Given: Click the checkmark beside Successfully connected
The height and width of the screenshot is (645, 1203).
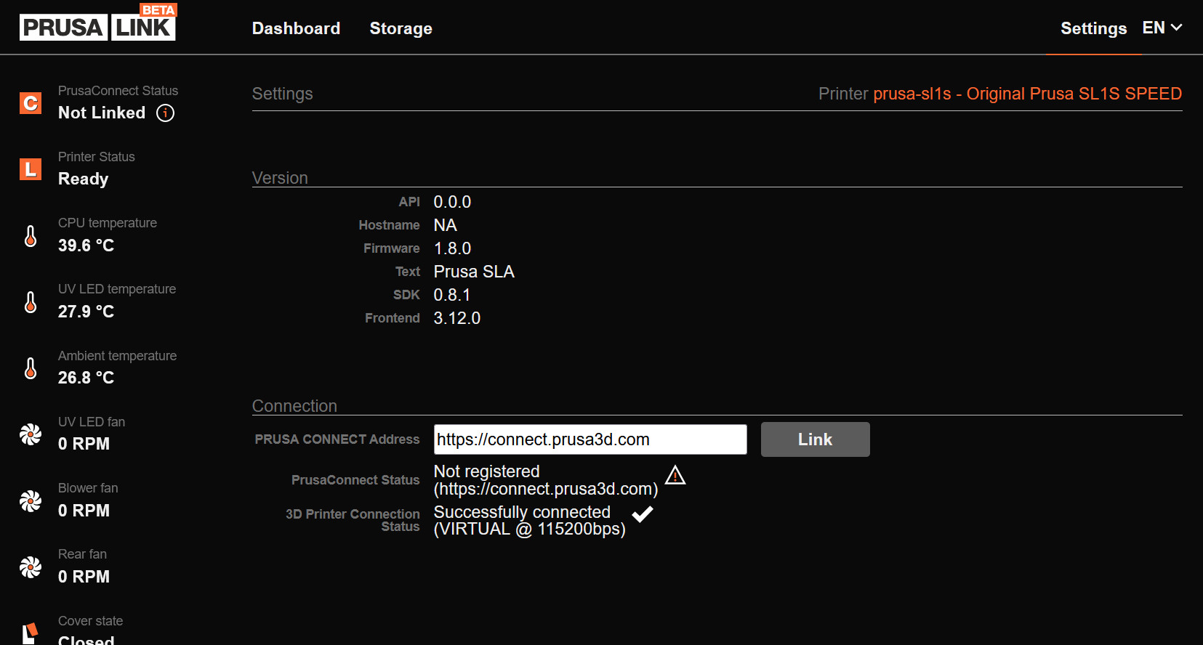Looking at the screenshot, I should pyautogui.click(x=643, y=514).
